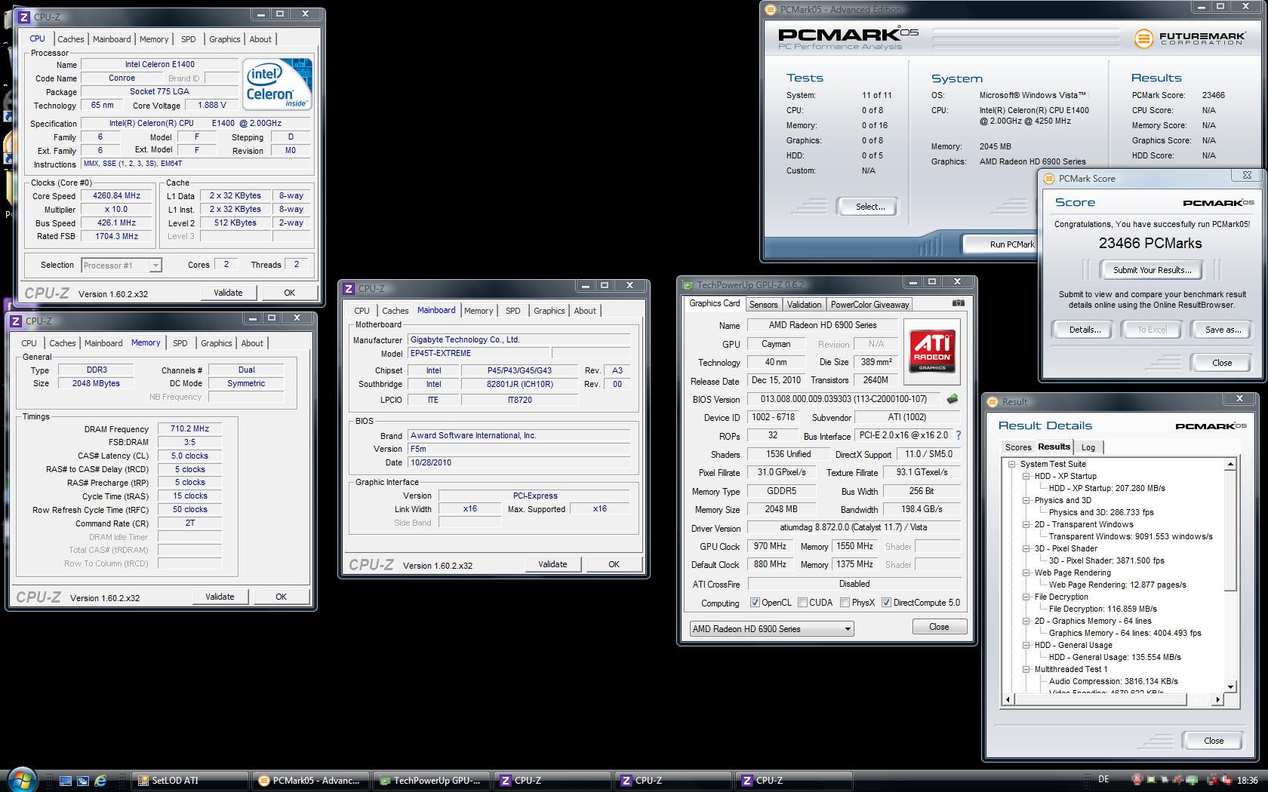Screen dimensions: 1268x792
Task: Collapse the 3D - Pixel Shader node
Action: [1026, 548]
